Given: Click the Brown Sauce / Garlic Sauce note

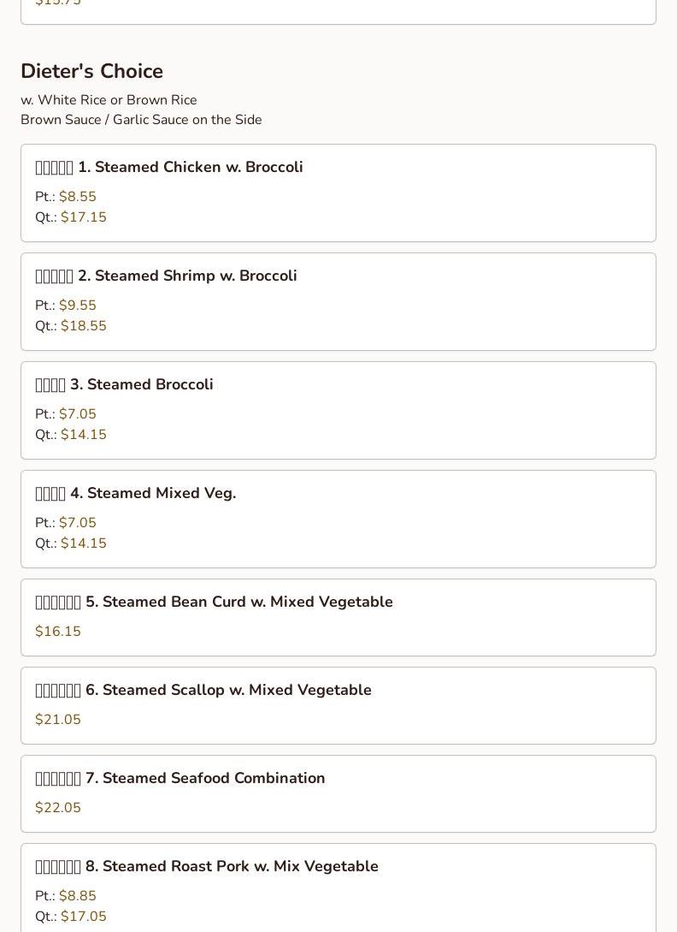Looking at the screenshot, I should coord(141,120).
